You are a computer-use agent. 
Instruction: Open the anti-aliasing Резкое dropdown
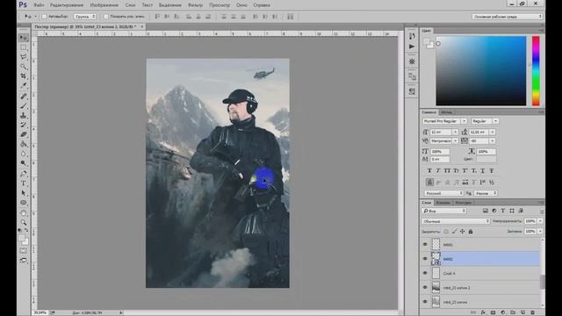486,193
